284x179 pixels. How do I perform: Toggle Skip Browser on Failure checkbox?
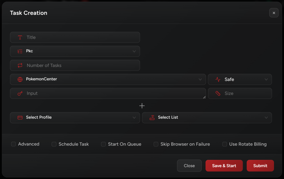(x=156, y=144)
